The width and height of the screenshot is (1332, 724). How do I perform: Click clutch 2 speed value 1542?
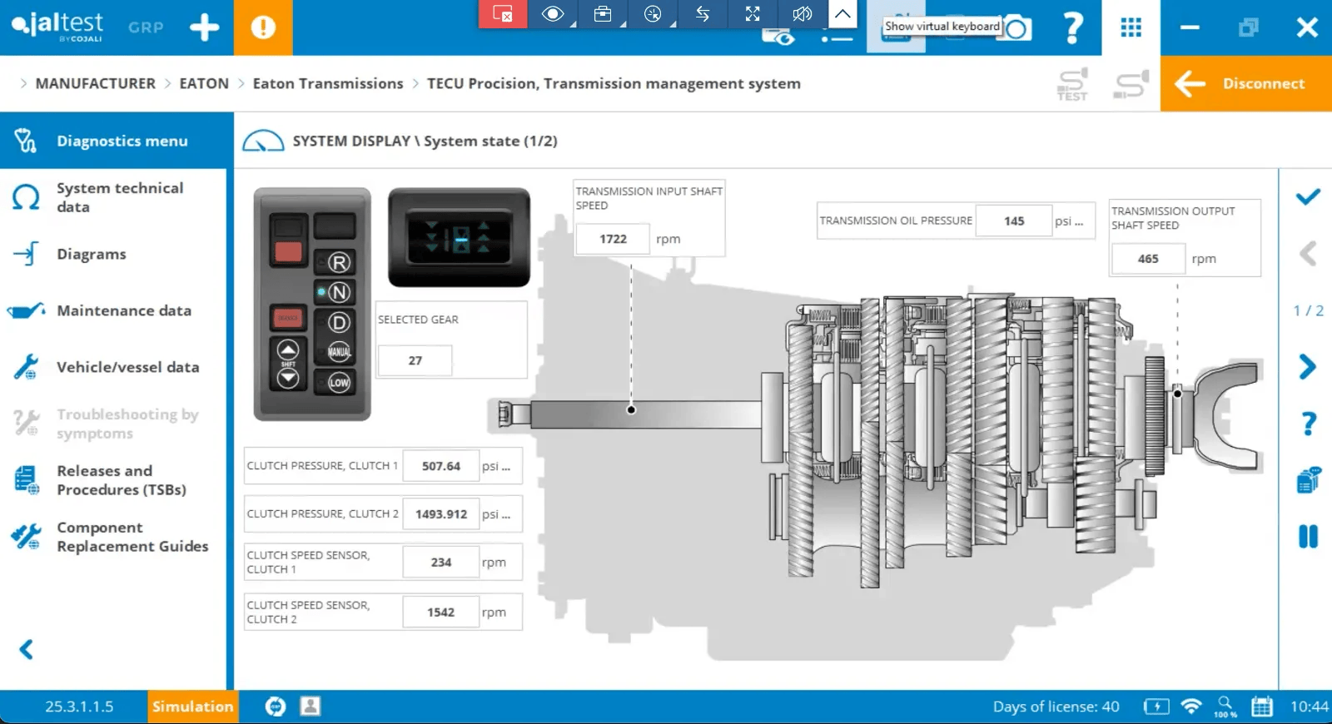click(x=441, y=612)
